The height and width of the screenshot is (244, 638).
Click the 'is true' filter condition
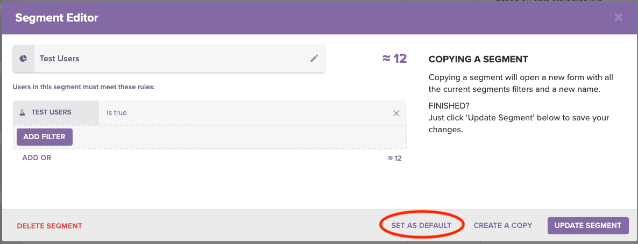pos(117,113)
